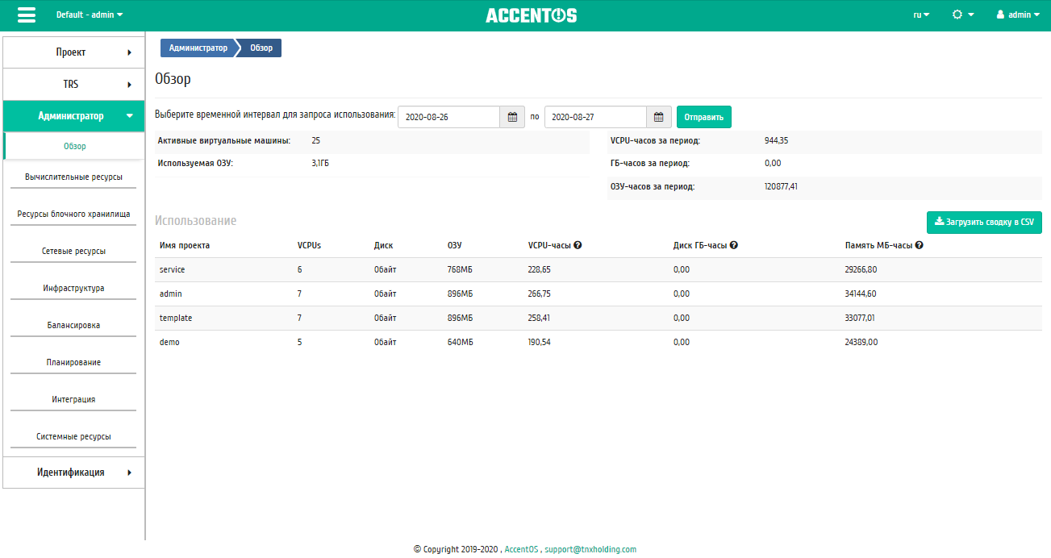Click help icon next to Диск ГБ-часы
Screen dimensions: 1051x558
tap(734, 246)
